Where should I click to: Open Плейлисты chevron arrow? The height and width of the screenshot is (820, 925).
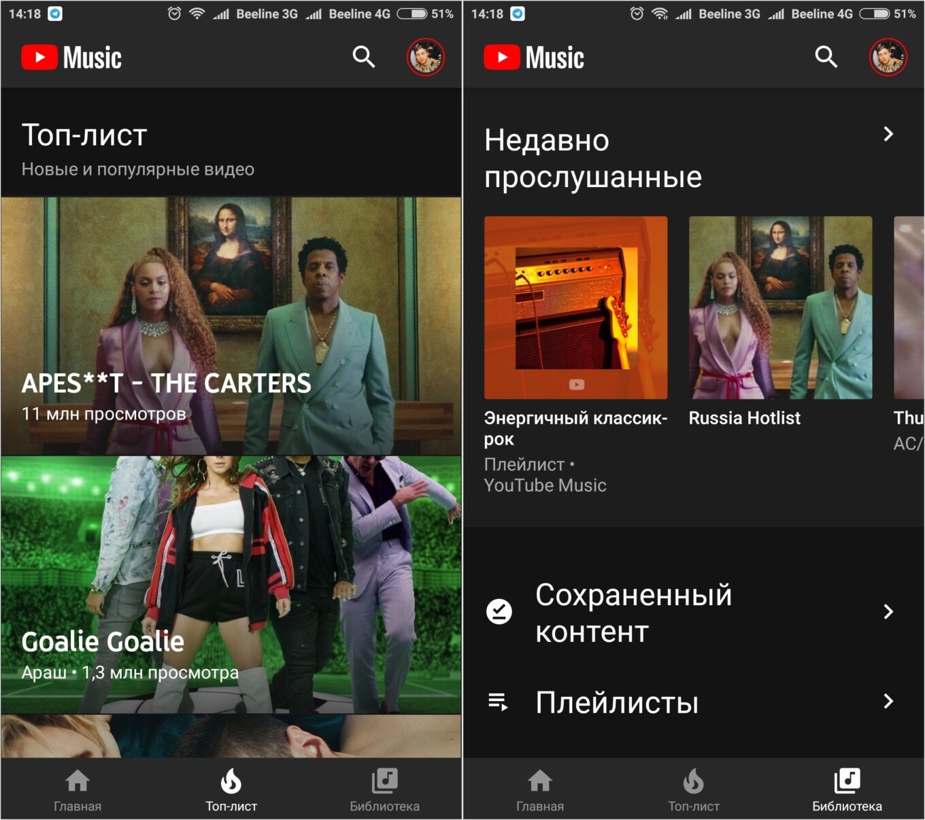888,701
